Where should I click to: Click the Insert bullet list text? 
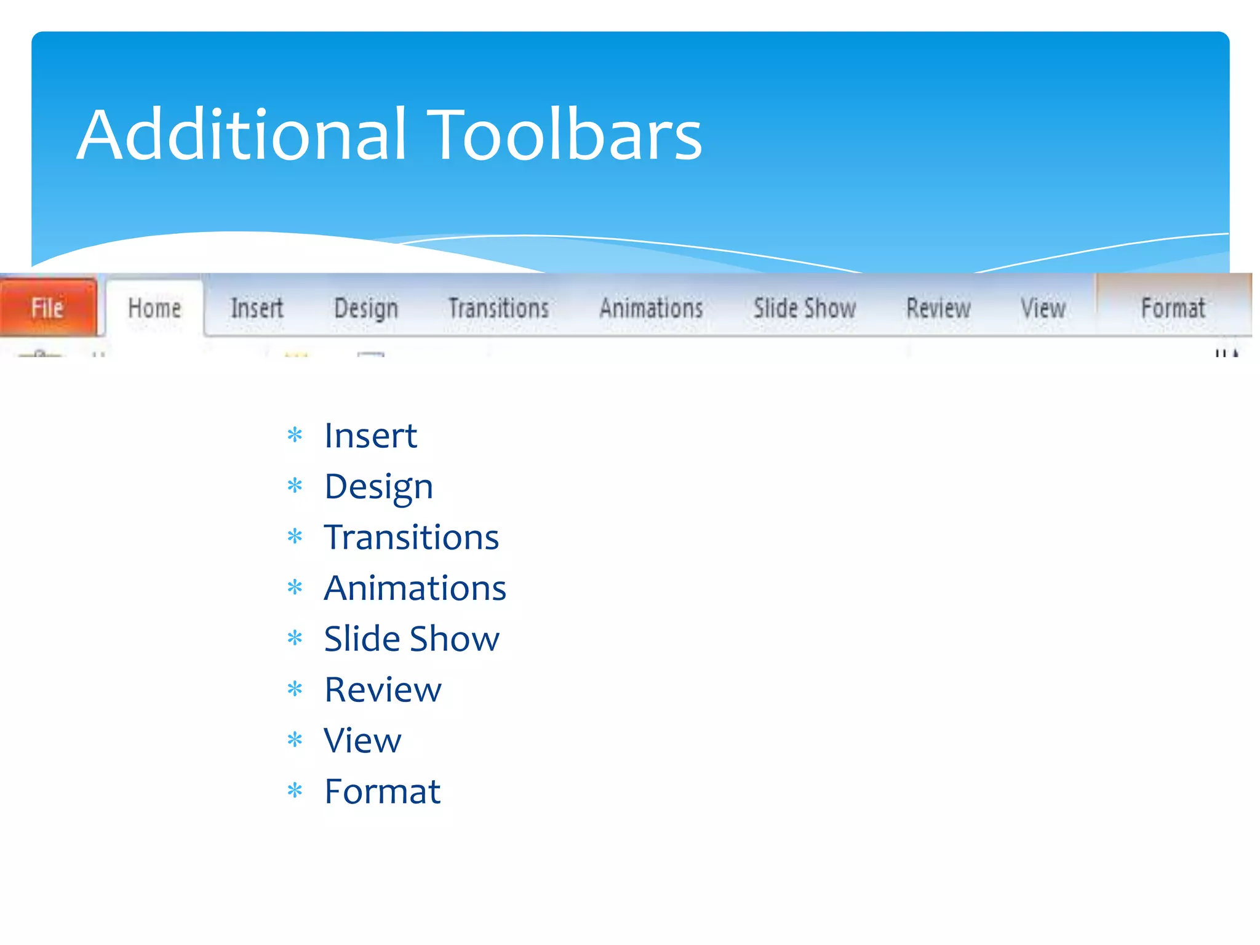coord(370,436)
